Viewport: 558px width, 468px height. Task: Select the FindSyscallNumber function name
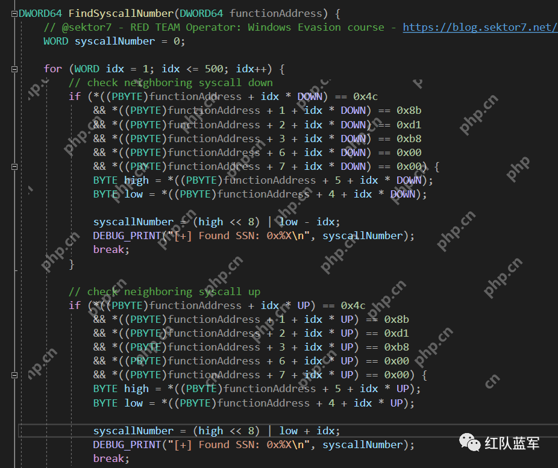point(120,13)
